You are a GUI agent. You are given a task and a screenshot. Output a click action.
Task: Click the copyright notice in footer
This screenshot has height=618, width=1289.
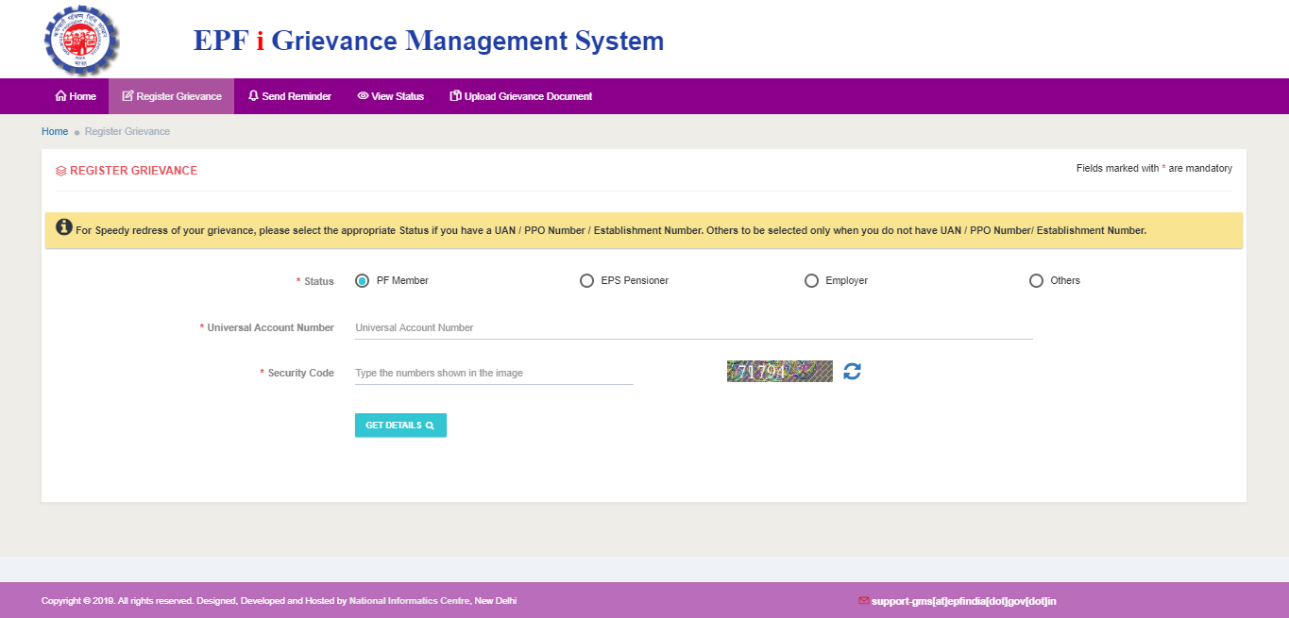click(x=280, y=601)
